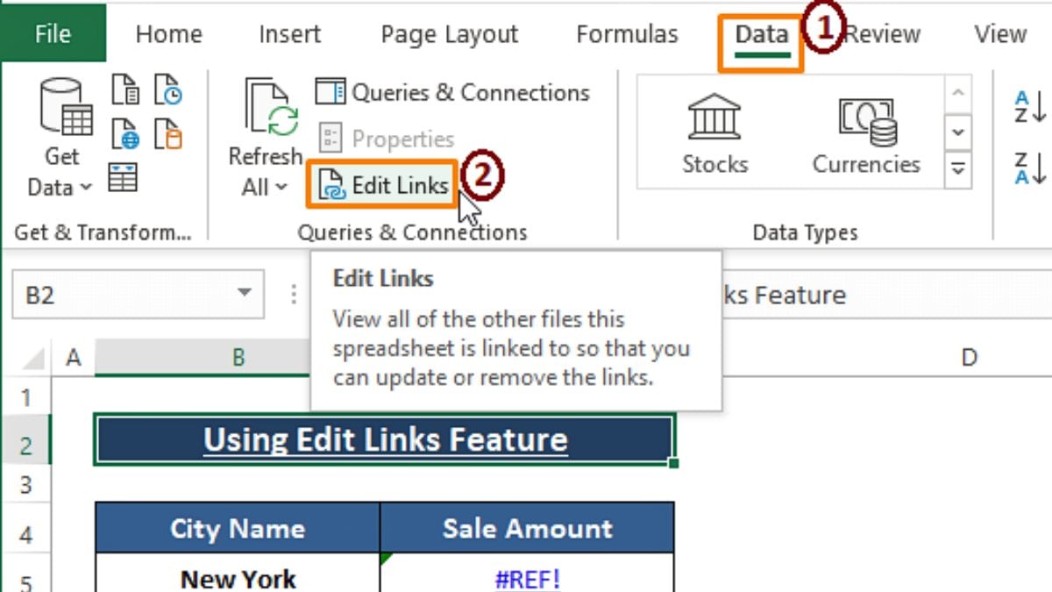The height and width of the screenshot is (592, 1052).
Task: Click the 'Get & Transform...' group label
Action: [103, 232]
